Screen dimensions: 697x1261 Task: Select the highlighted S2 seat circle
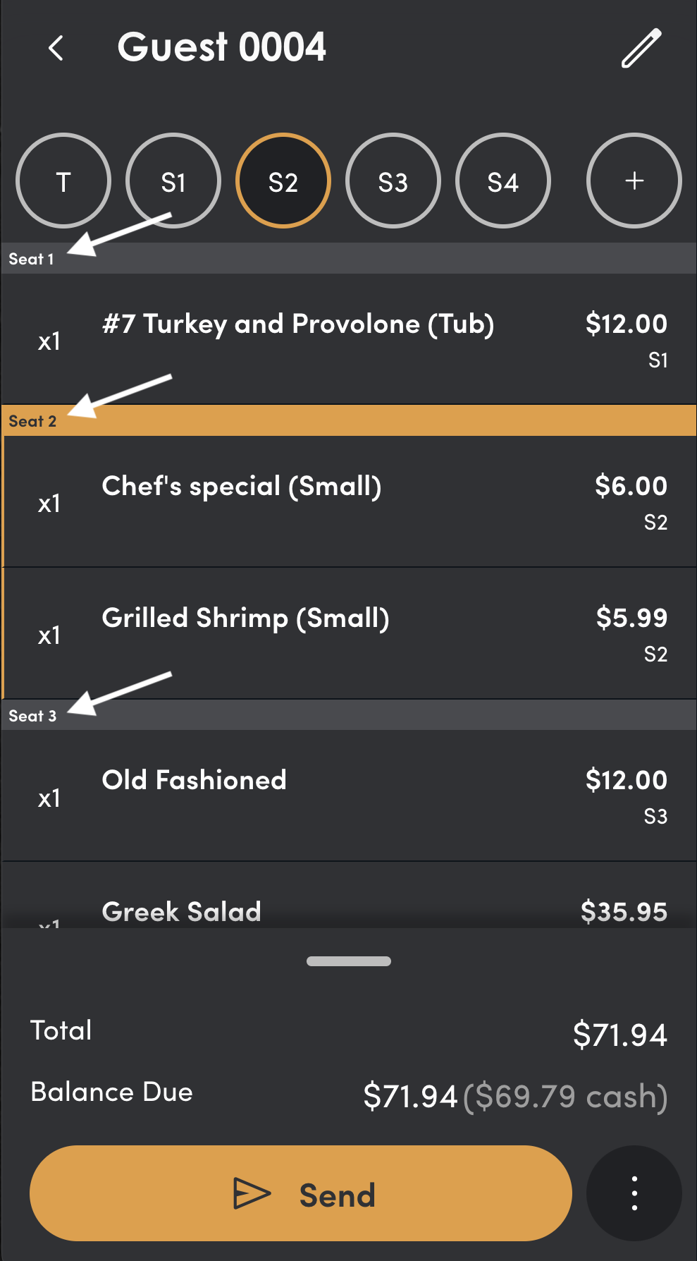coord(283,181)
